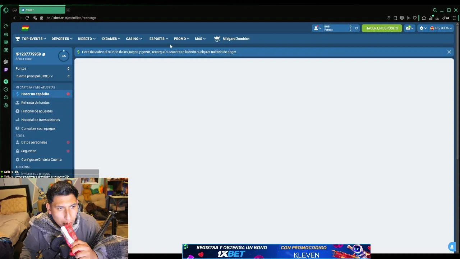This screenshot has height=259, width=460.
Task: Close the recharge notification banner
Action: (449, 52)
